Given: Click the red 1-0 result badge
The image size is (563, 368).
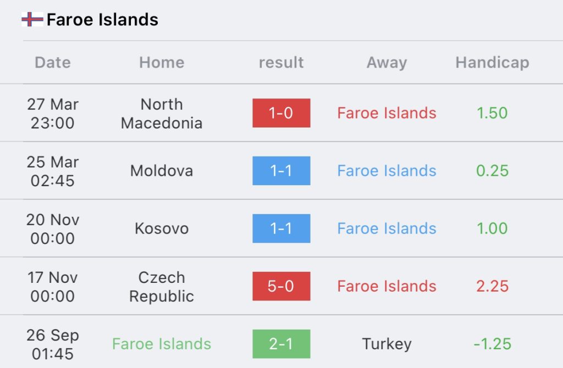Looking at the screenshot, I should click(281, 113).
